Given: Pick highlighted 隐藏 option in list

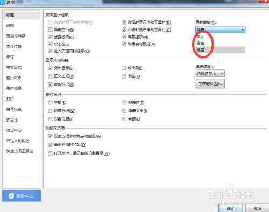Looking at the screenshot, I should [x=221, y=50].
